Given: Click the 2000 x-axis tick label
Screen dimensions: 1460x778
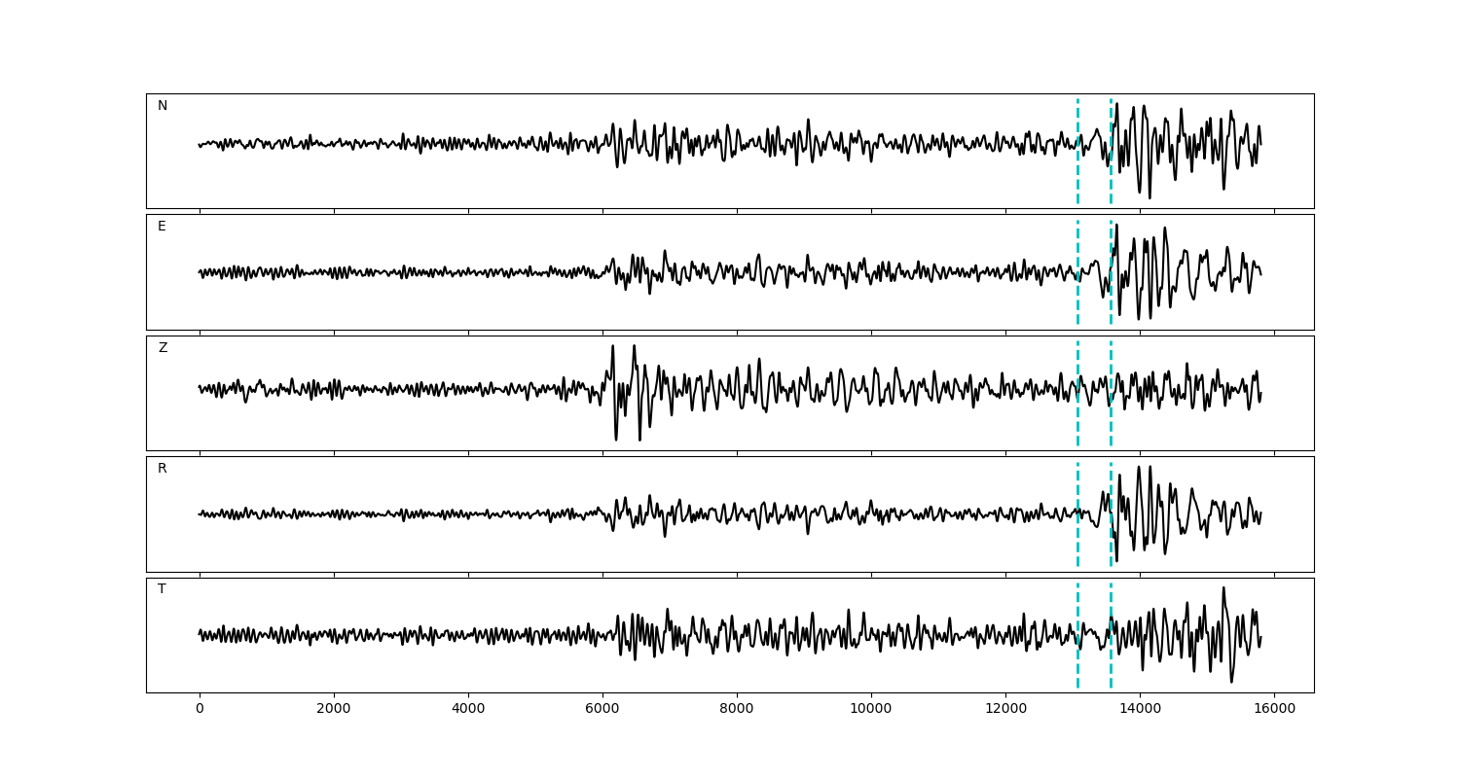Looking at the screenshot, I should click(334, 710).
